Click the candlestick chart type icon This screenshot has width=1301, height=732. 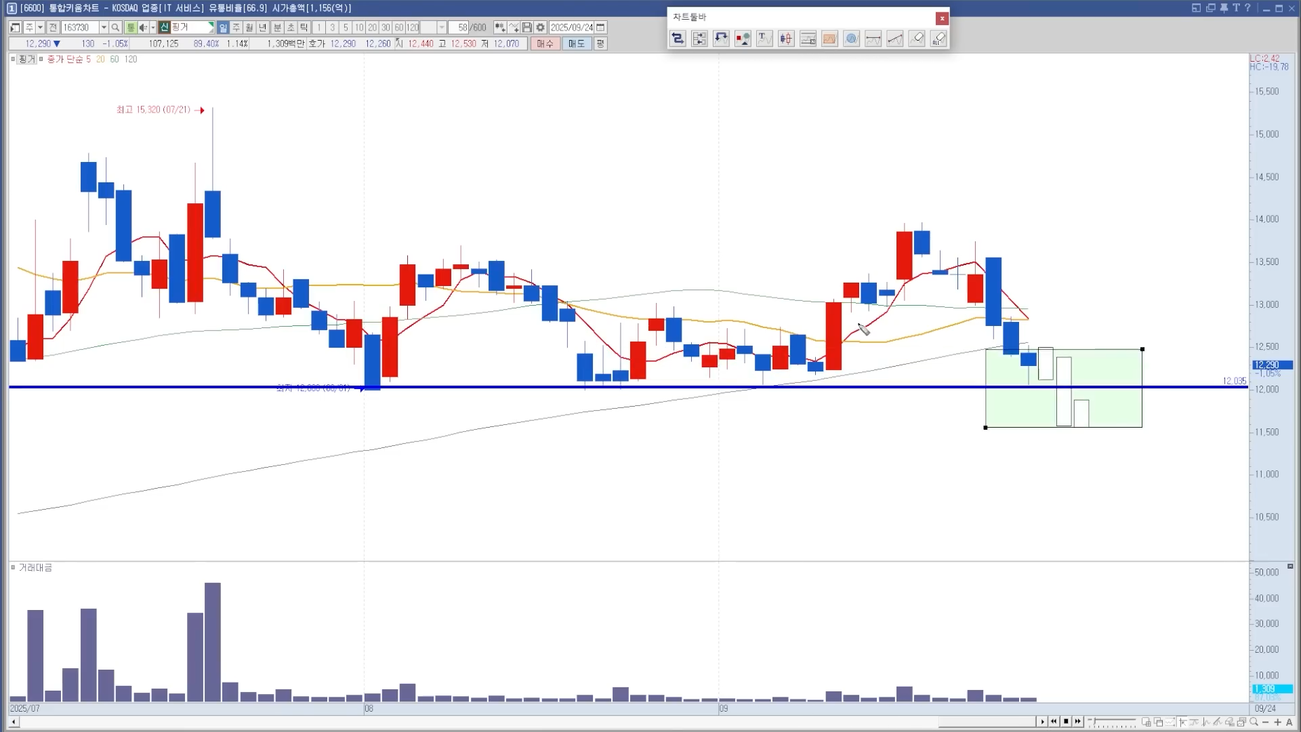coord(786,39)
